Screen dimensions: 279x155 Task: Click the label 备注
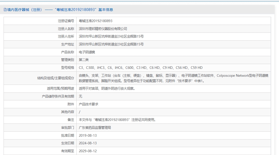tap(71, 120)
